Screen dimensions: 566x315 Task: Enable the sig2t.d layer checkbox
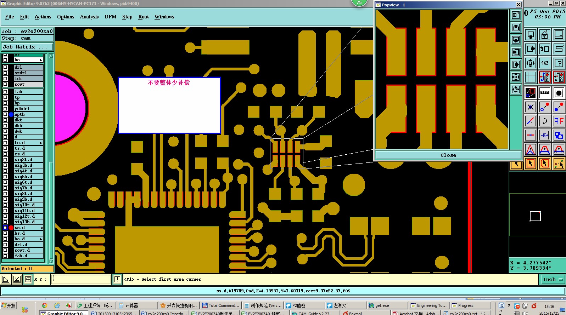click(x=5, y=160)
